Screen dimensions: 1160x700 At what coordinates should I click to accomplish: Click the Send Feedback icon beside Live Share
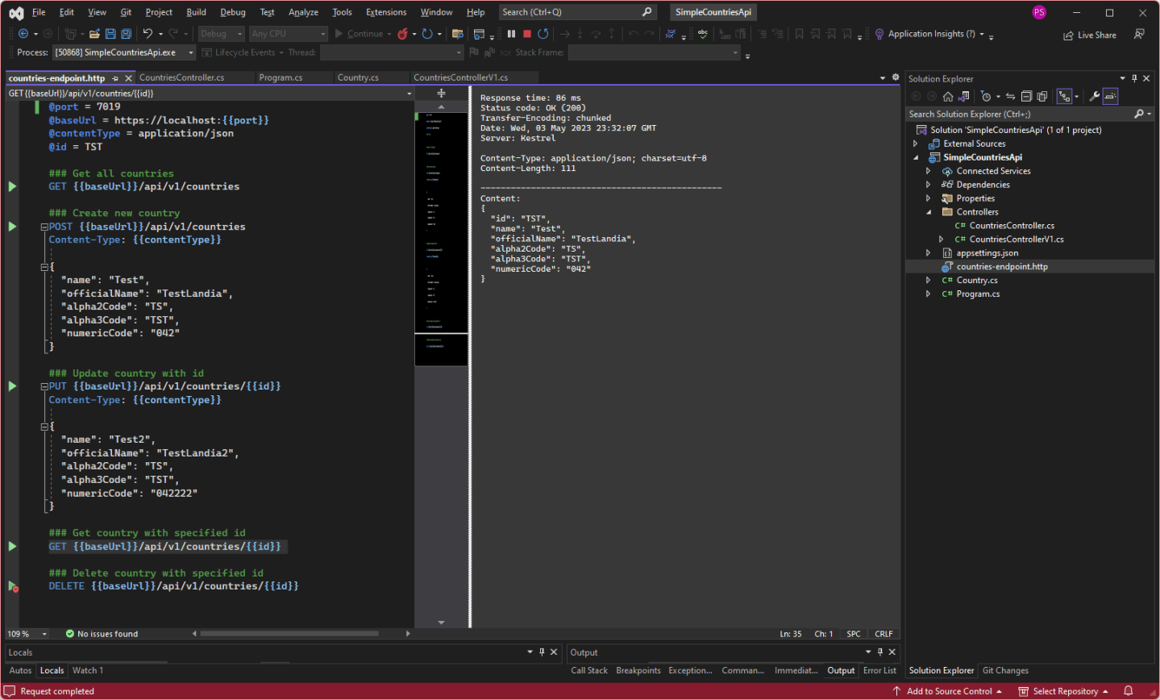[x=1139, y=35]
